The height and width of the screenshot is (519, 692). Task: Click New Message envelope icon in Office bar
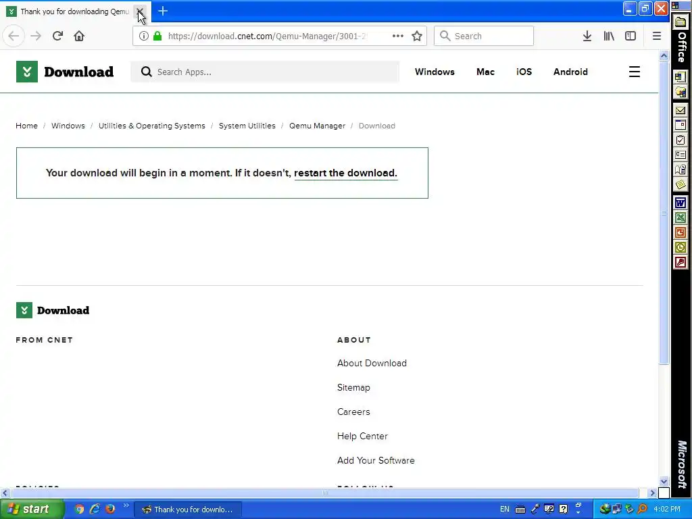tap(680, 110)
